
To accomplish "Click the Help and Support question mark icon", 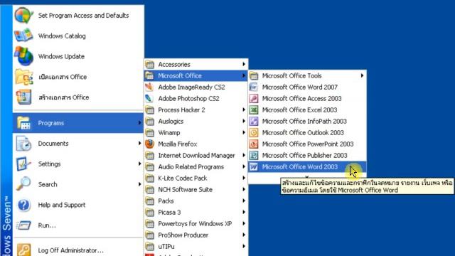I will pyautogui.click(x=23, y=205).
